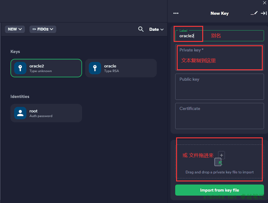Open the root identity entry
268x203 pixels.
pyautogui.click(x=46, y=113)
